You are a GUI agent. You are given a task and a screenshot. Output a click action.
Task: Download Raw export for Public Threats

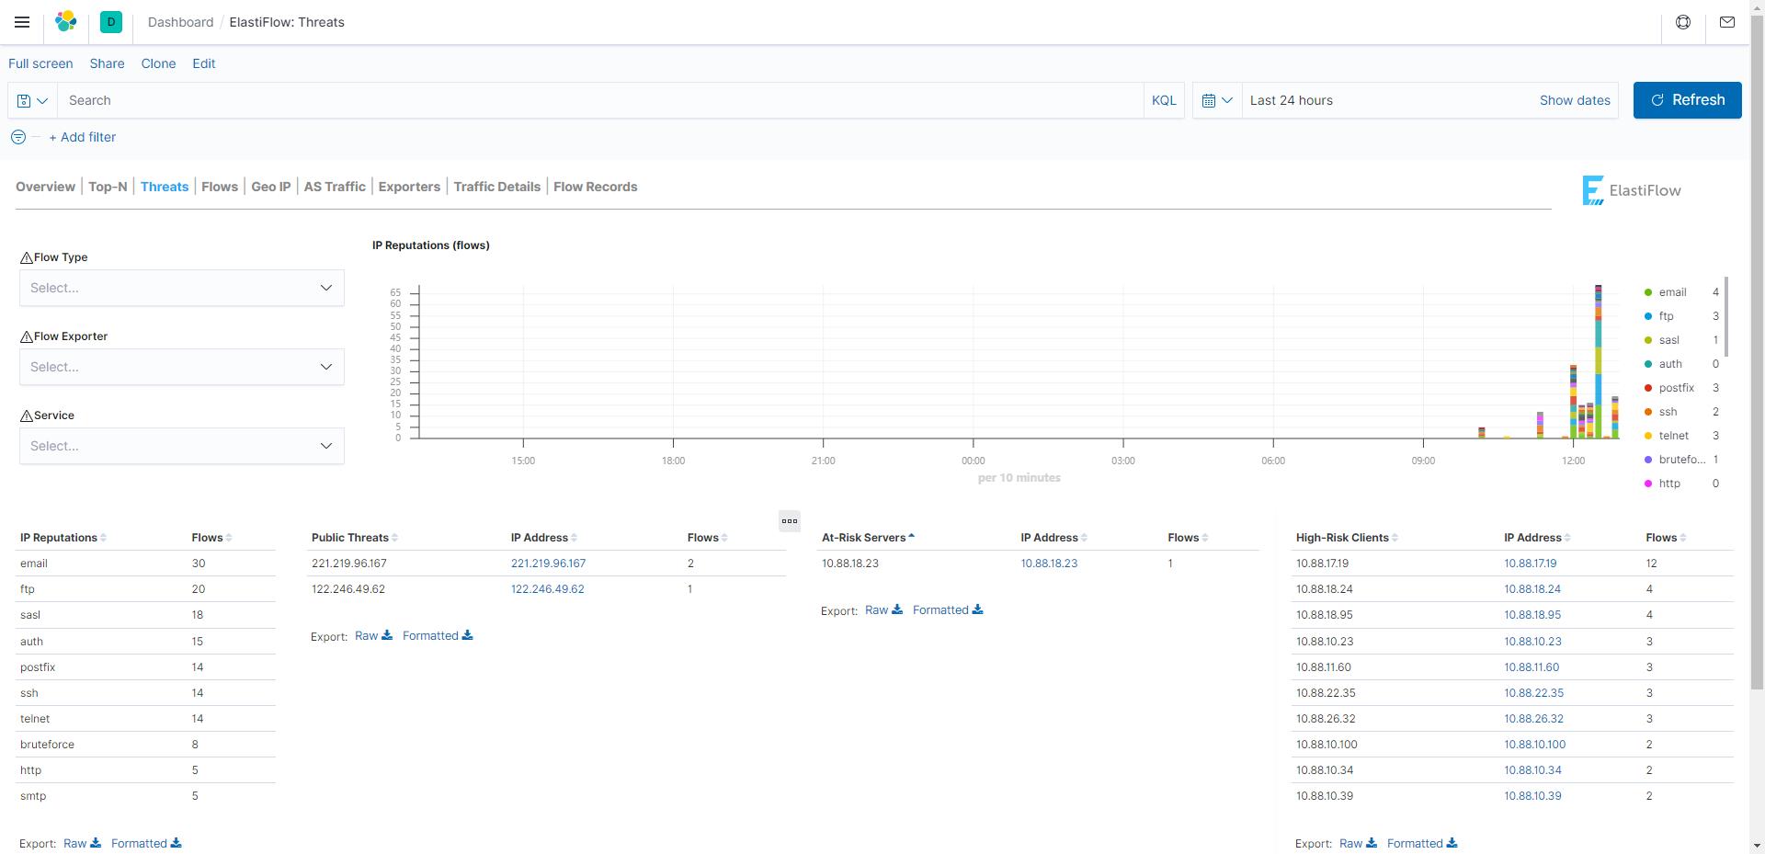pos(373,635)
